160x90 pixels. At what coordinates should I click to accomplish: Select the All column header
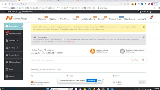pos(32,76)
